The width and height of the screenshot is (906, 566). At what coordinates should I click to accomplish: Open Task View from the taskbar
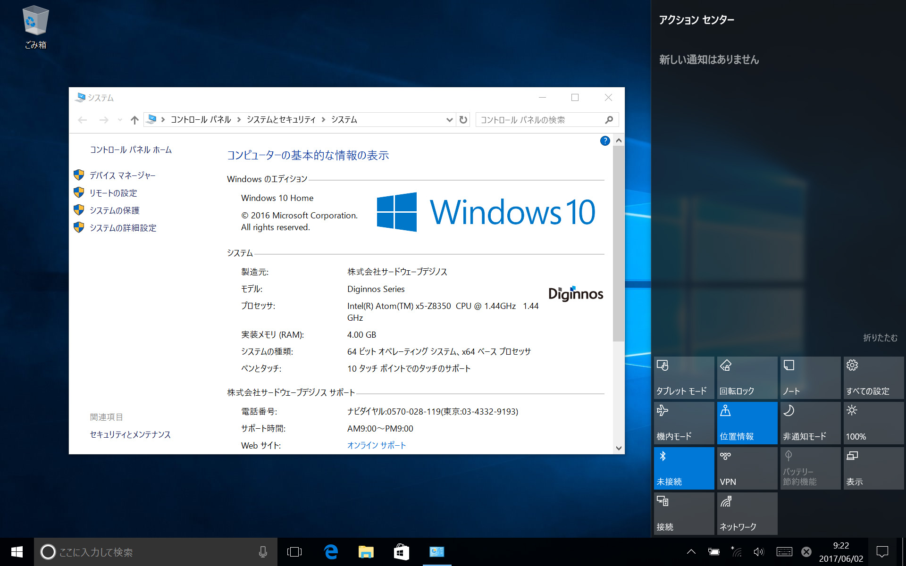(294, 552)
